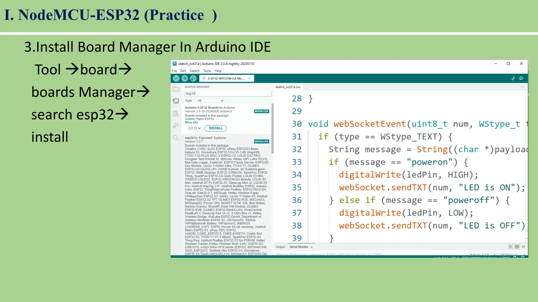Open the Sketch menu
The height and width of the screenshot is (302, 538).
(194, 71)
